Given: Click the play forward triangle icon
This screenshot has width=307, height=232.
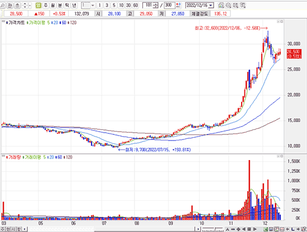Looking at the screenshot, I should (x=255, y=229).
